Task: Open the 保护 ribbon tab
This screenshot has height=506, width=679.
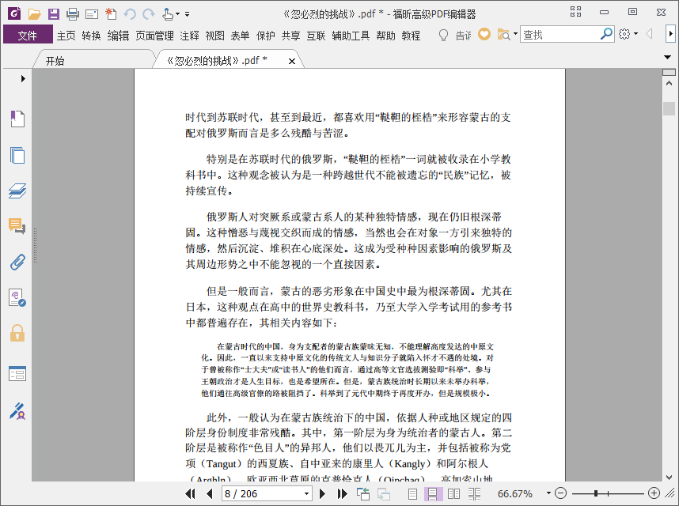Action: (265, 36)
